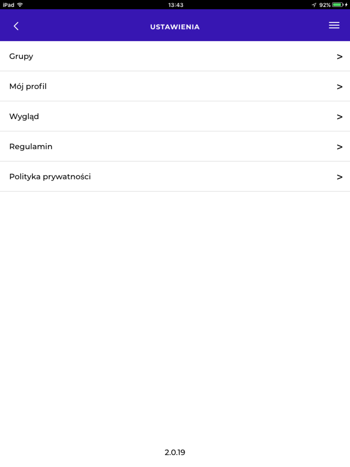Select the Wygląd option
This screenshot has height=467, width=350.
click(x=24, y=117)
